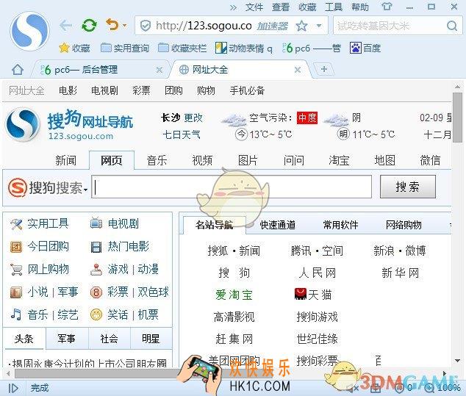Select the 地图 search tab
The image size is (466, 396).
(x=384, y=160)
